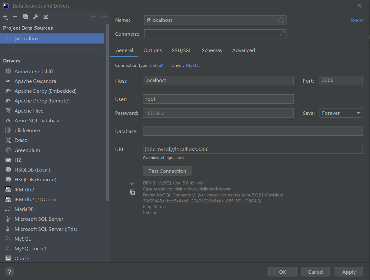Screen dimensions: 370x280
Task: Close the Data Sources and Drivers dialog
Action: point(359,6)
